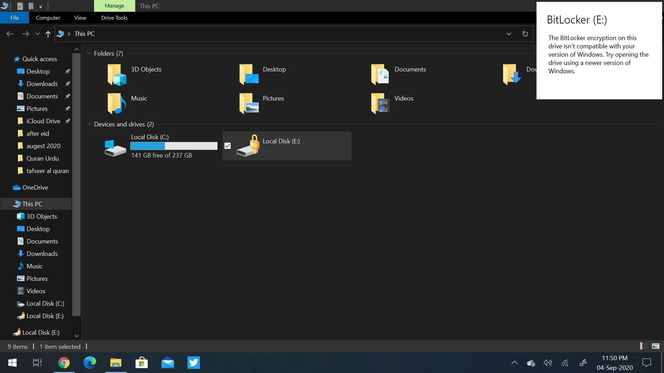Open network Wi-Fi settings in tray
The height and width of the screenshot is (373, 664).
pyautogui.click(x=565, y=363)
